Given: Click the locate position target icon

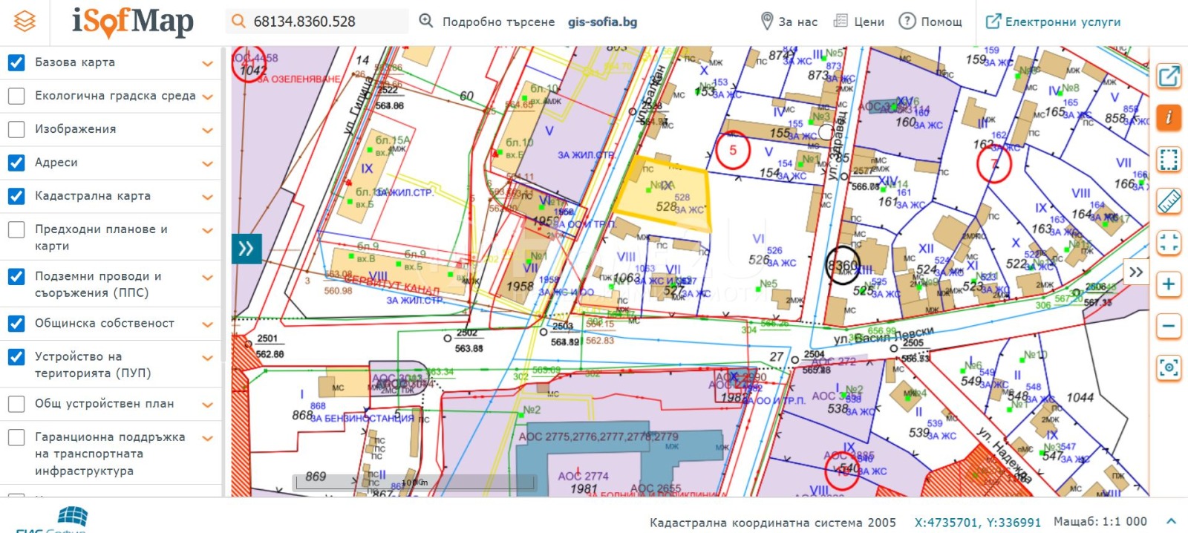Looking at the screenshot, I should click(1169, 367).
